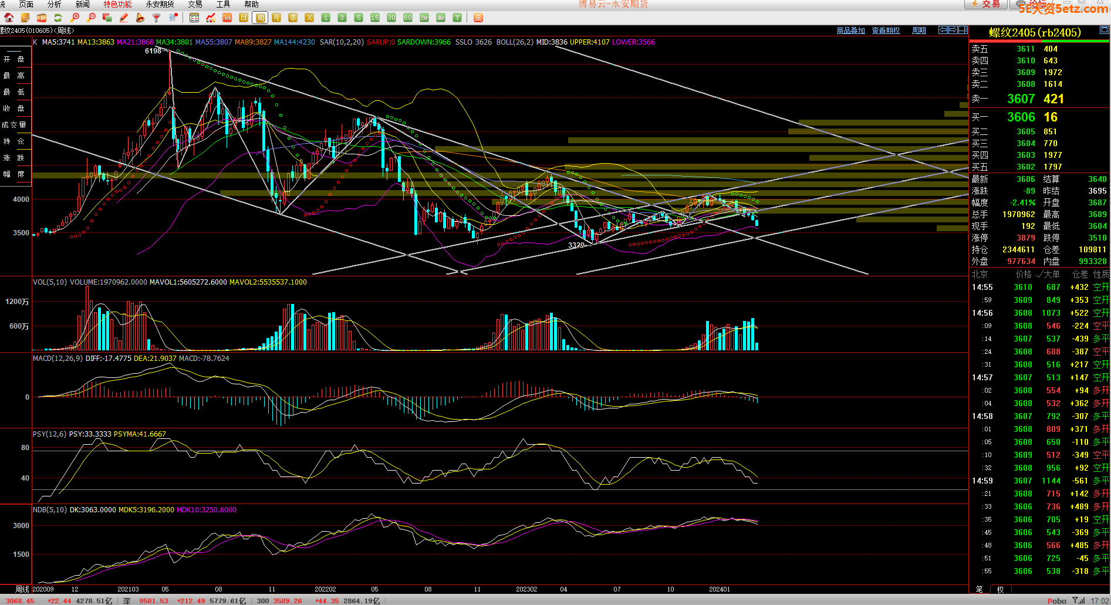Toggle the Tick chart period button
The width and height of the screenshot is (1111, 605).
click(x=227, y=18)
